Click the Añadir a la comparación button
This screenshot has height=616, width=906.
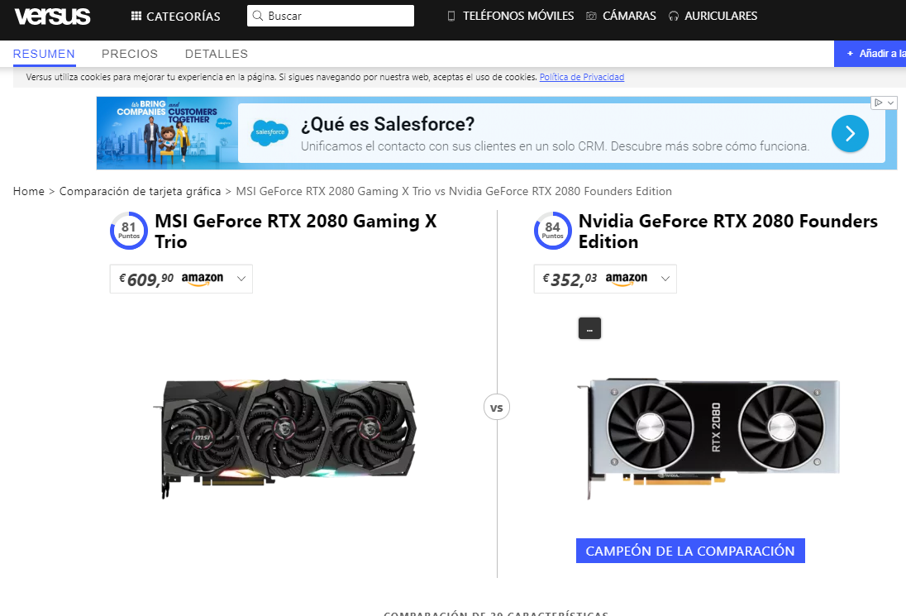click(x=870, y=54)
